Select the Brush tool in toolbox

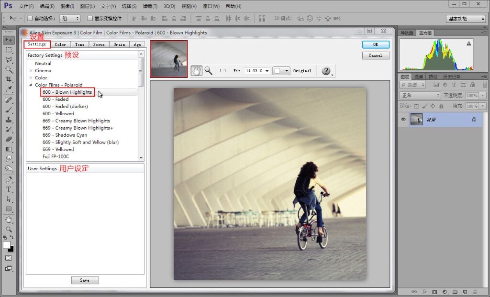(9, 110)
